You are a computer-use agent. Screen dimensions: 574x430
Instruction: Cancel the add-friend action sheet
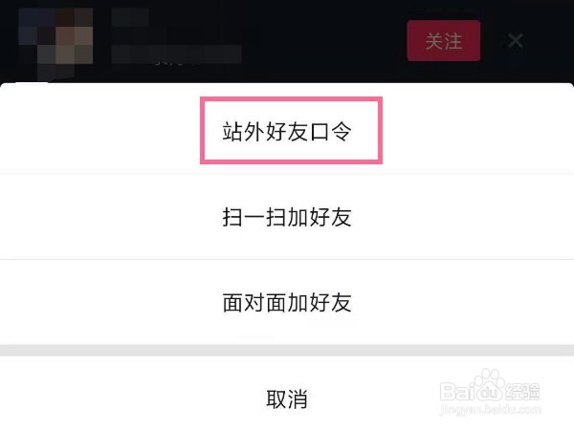tap(287, 398)
